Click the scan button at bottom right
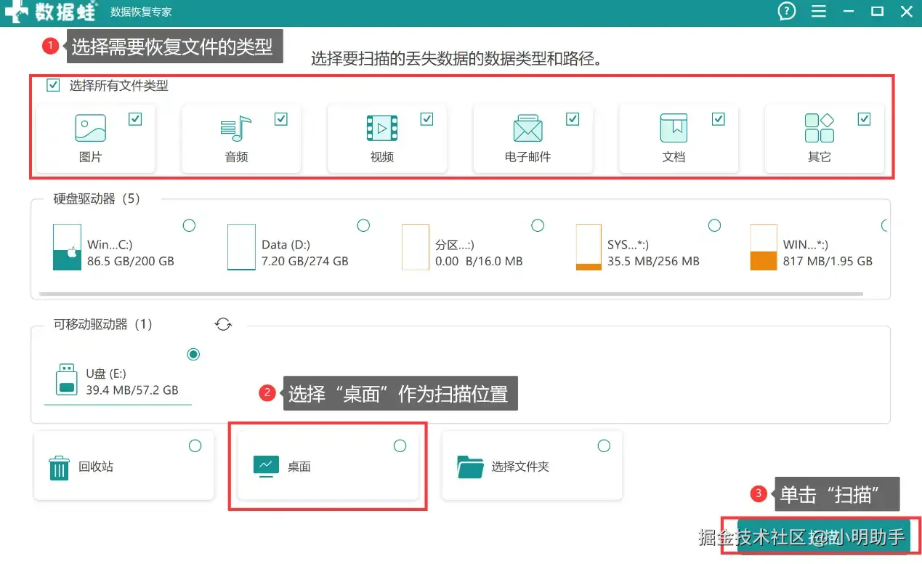The image size is (922, 564). (823, 537)
